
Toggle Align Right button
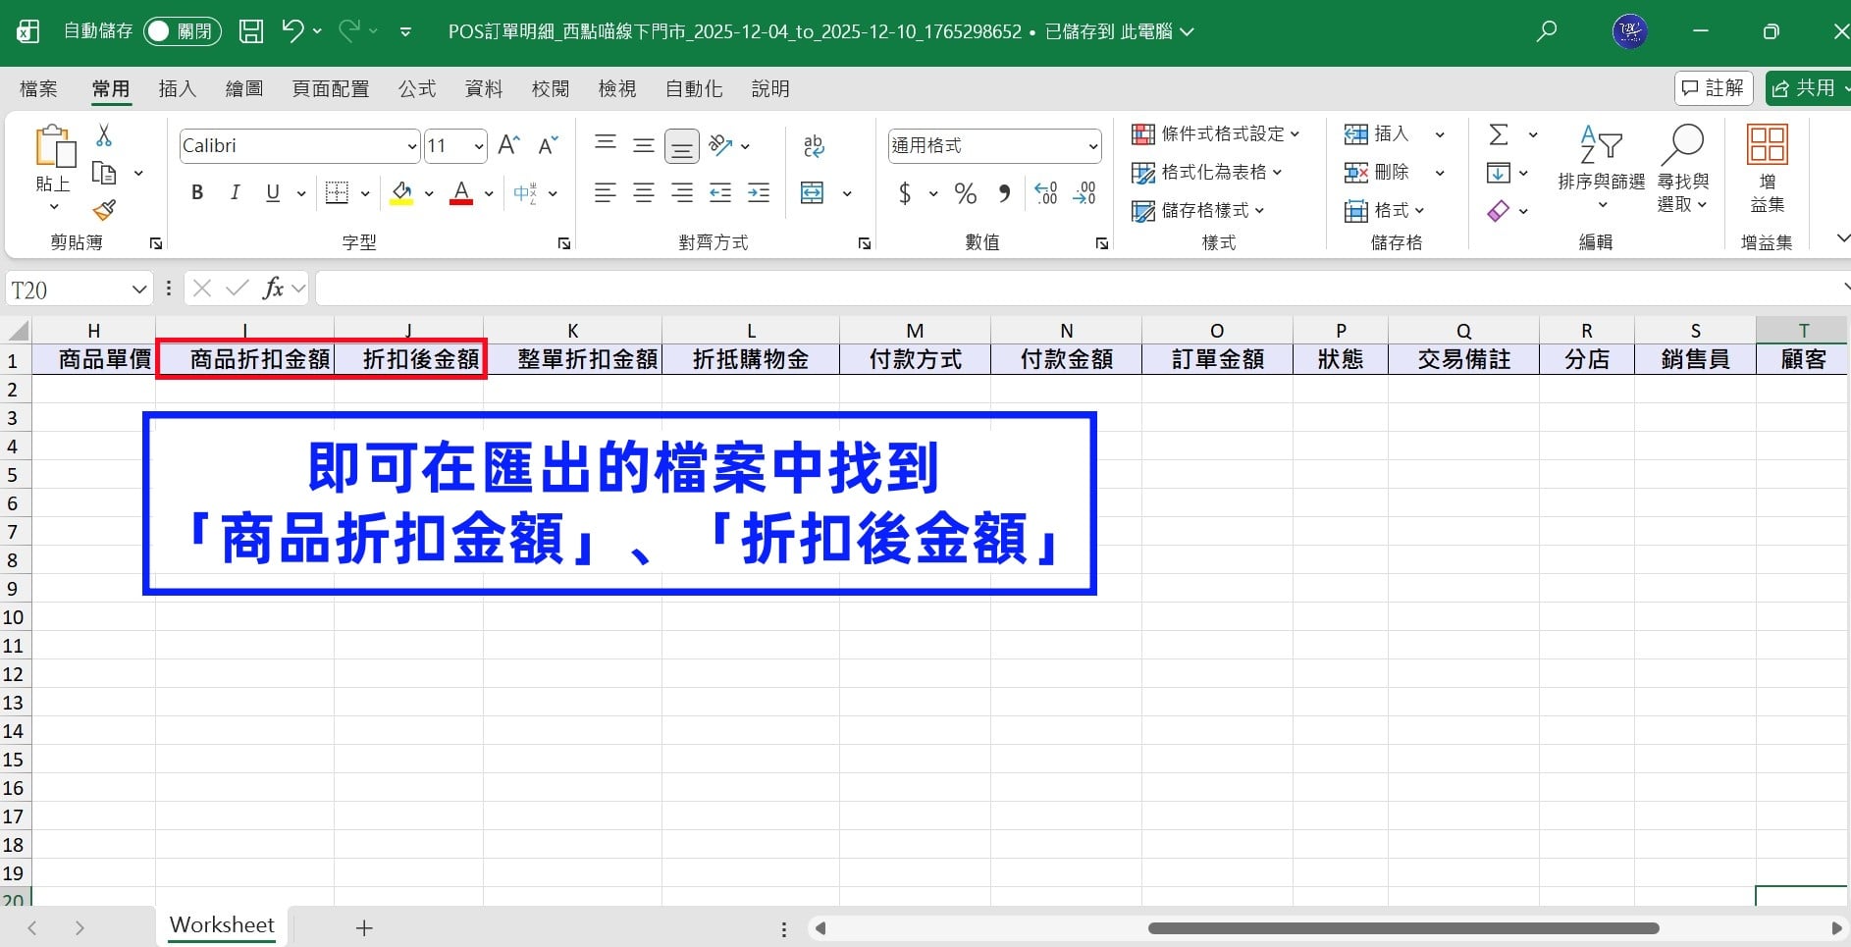point(682,192)
